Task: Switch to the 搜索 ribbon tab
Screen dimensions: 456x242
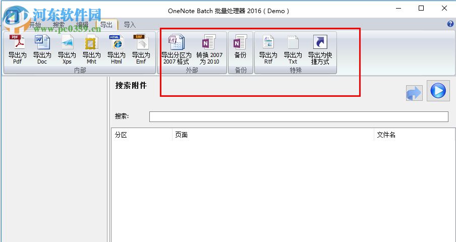Action: (59, 25)
